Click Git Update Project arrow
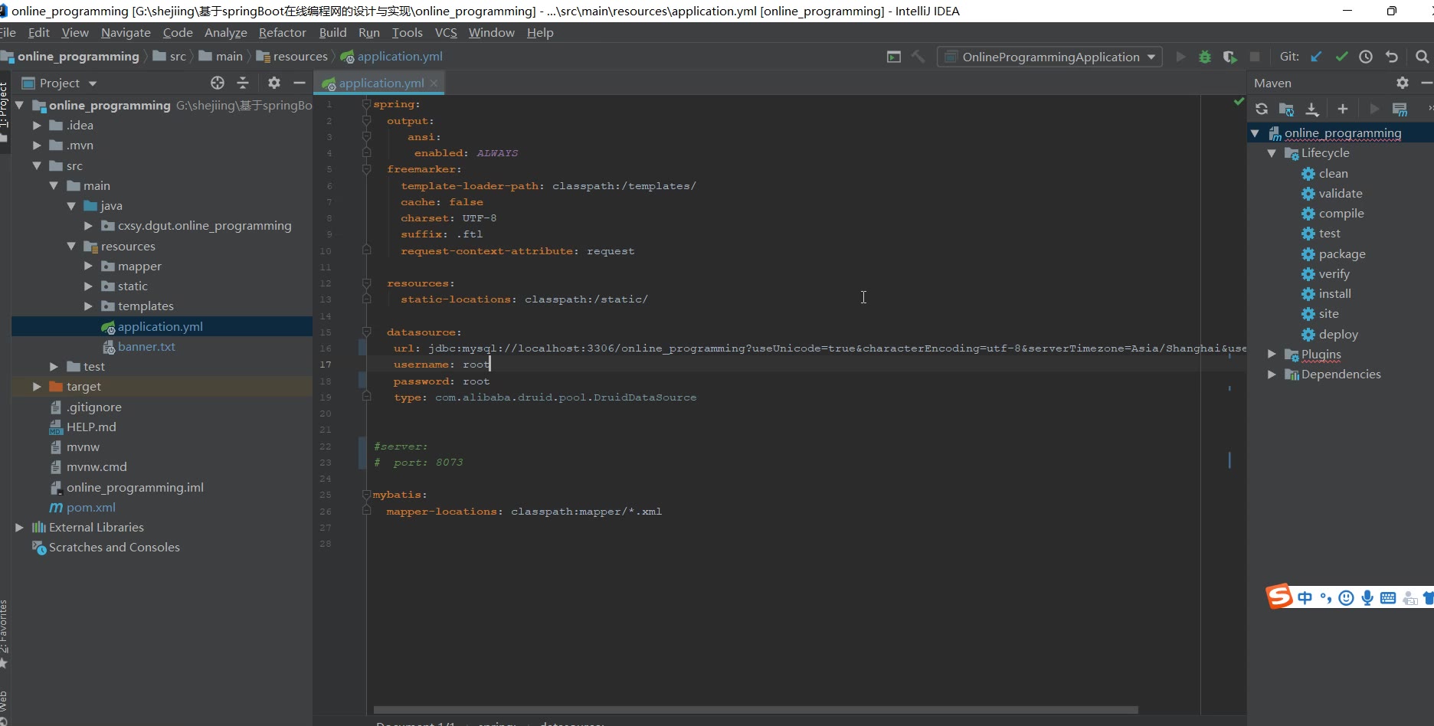Viewport: 1434px width, 726px height. tap(1316, 57)
